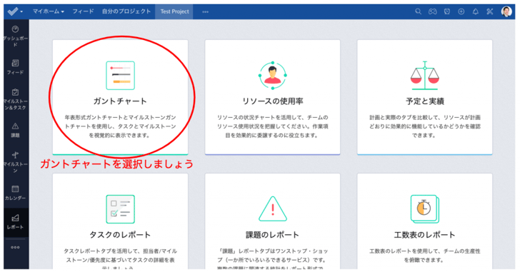Open the search magnifier icon
Screen dimensions: 520x272
(418, 11)
